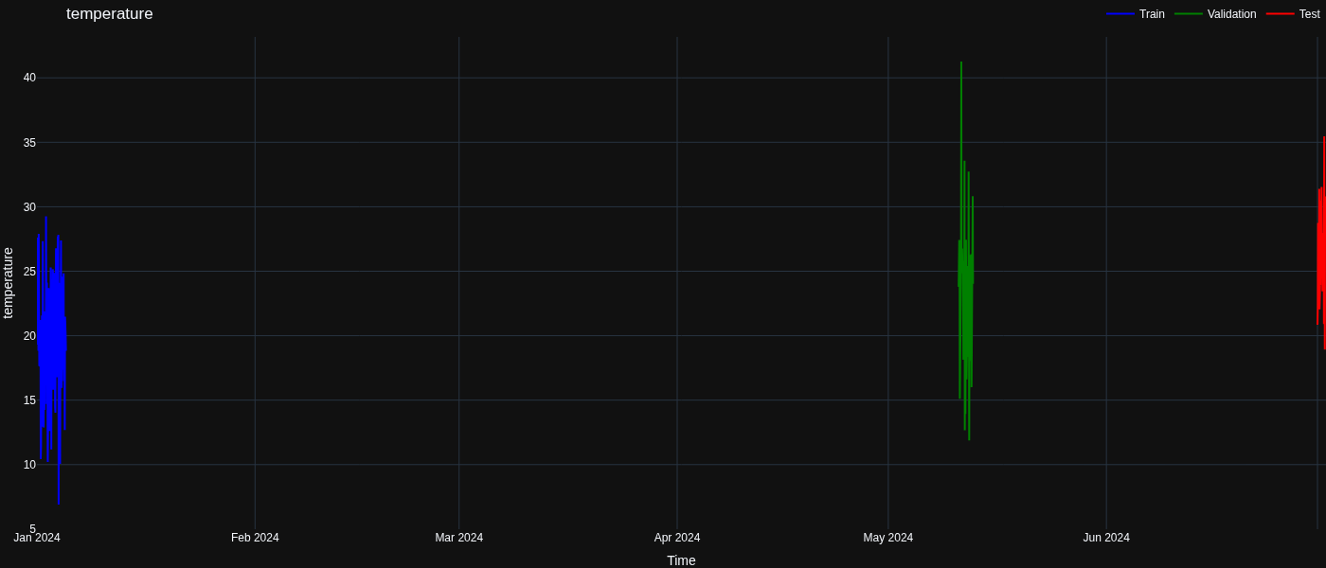The width and height of the screenshot is (1326, 568).
Task: Toggle the Train series in the legend
Action: click(1136, 14)
